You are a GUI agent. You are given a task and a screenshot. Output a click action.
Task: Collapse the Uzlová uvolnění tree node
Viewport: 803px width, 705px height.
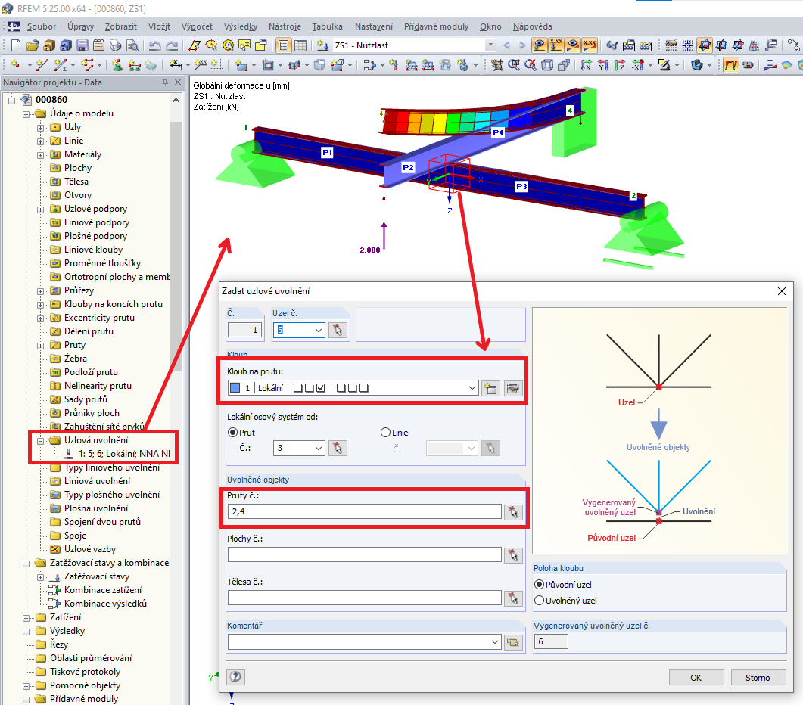point(40,440)
